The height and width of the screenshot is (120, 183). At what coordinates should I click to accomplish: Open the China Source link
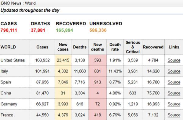[174, 93]
